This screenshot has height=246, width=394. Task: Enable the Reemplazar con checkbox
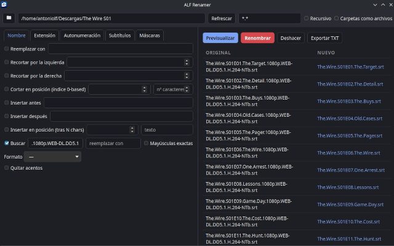tap(6, 49)
